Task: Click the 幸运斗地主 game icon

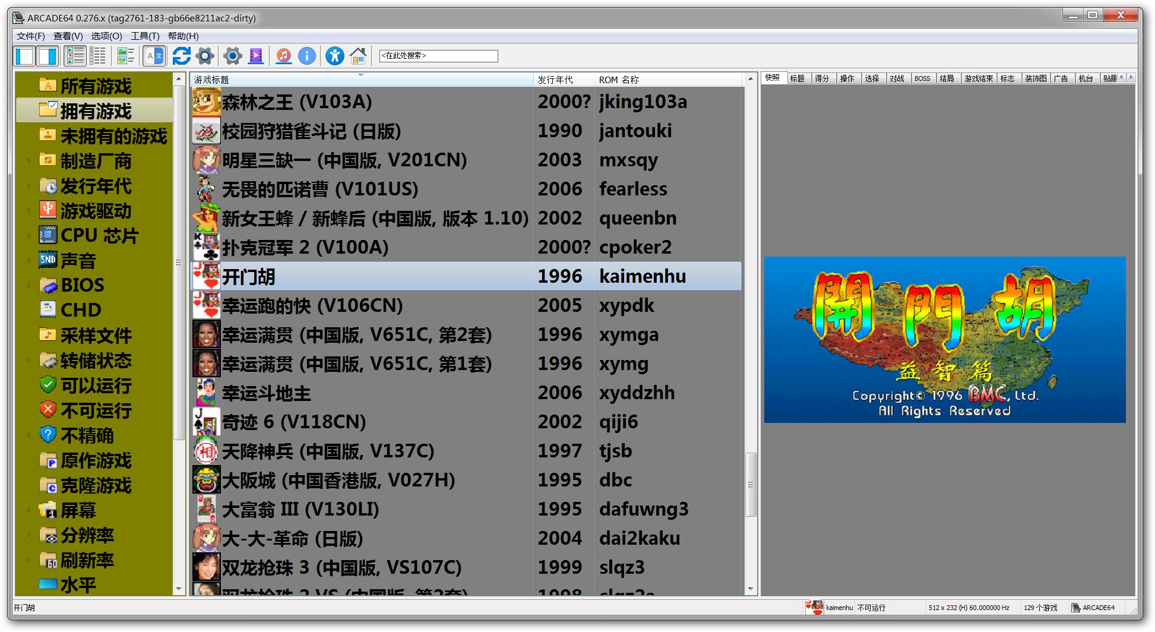Action: (207, 393)
